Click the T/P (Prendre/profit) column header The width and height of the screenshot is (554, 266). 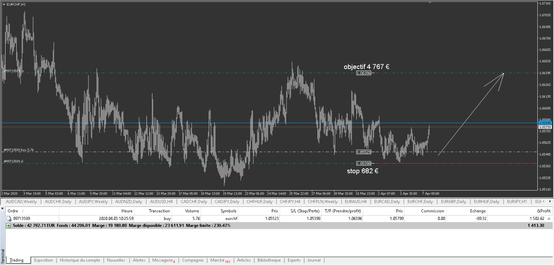point(343,211)
